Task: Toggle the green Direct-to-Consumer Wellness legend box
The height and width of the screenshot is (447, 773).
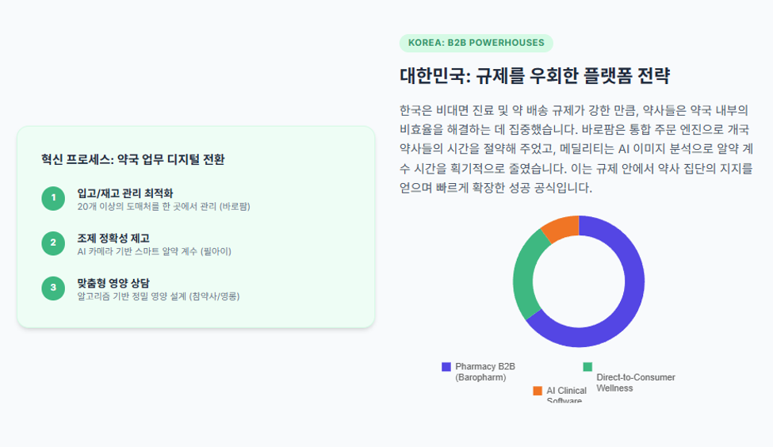Action: pyautogui.click(x=587, y=367)
